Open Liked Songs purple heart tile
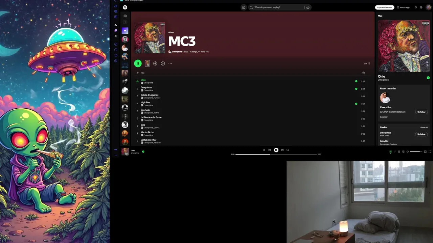This screenshot has width=433, height=243. [125, 31]
